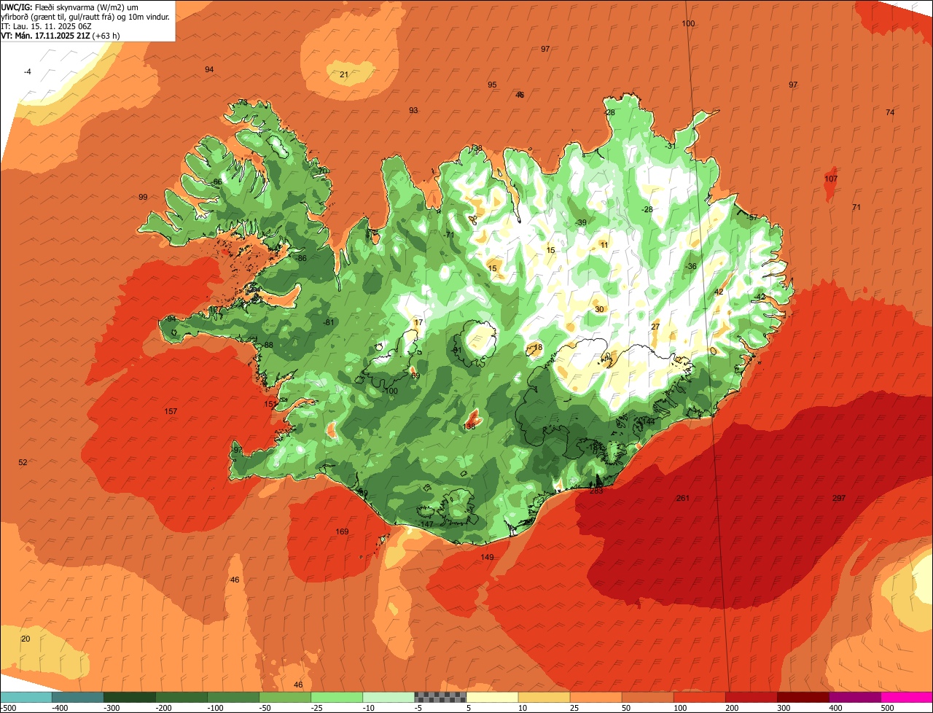Click the flux value '261' on the map

(683, 498)
